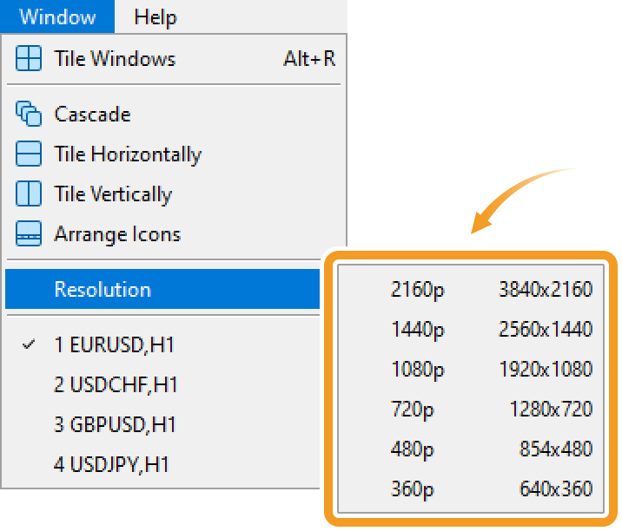The width and height of the screenshot is (622, 531).
Task: Click the Arrange Icons icon
Action: (29, 234)
